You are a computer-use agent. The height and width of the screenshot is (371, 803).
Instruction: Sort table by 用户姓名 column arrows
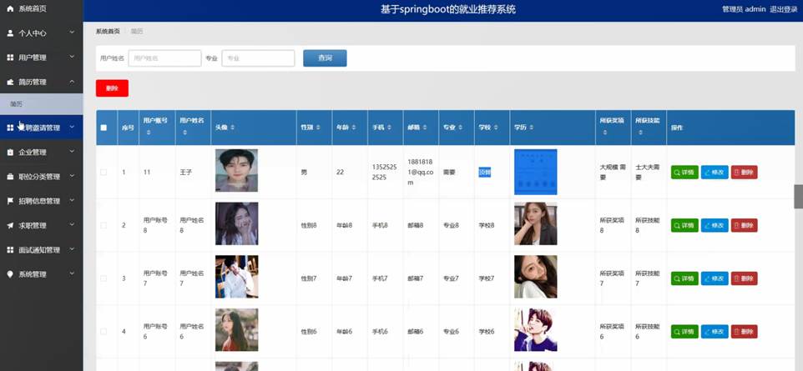click(x=184, y=133)
